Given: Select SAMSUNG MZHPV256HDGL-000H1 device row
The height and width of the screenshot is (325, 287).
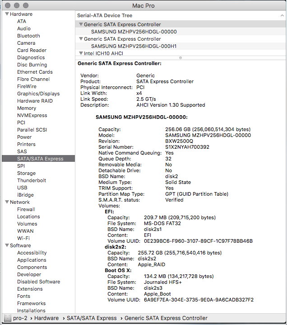Looking at the screenshot, I should coord(181,46).
